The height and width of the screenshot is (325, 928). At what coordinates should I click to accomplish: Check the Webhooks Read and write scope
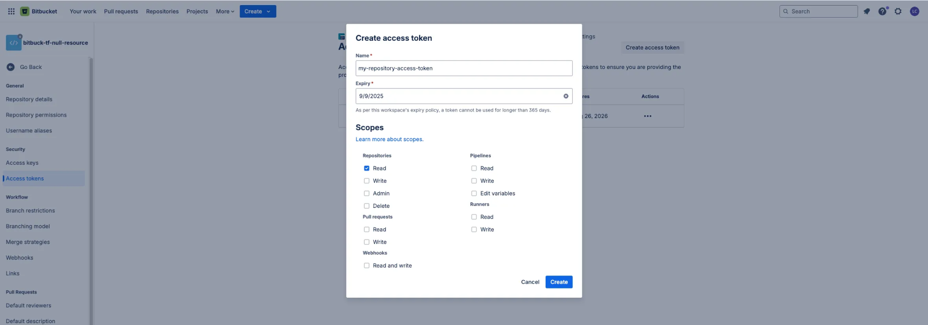point(367,265)
